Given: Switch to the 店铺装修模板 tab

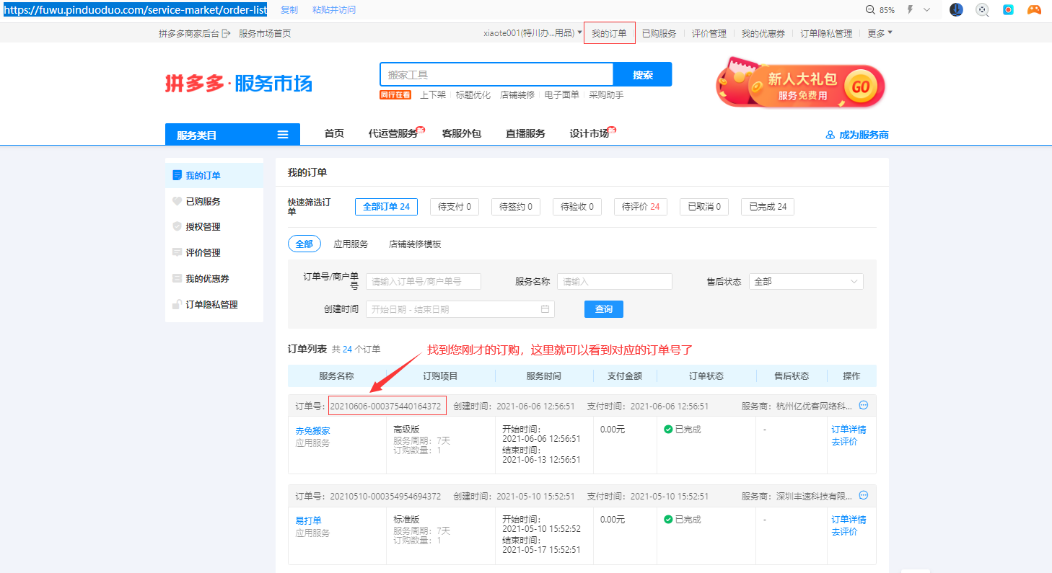Looking at the screenshot, I should click(415, 244).
